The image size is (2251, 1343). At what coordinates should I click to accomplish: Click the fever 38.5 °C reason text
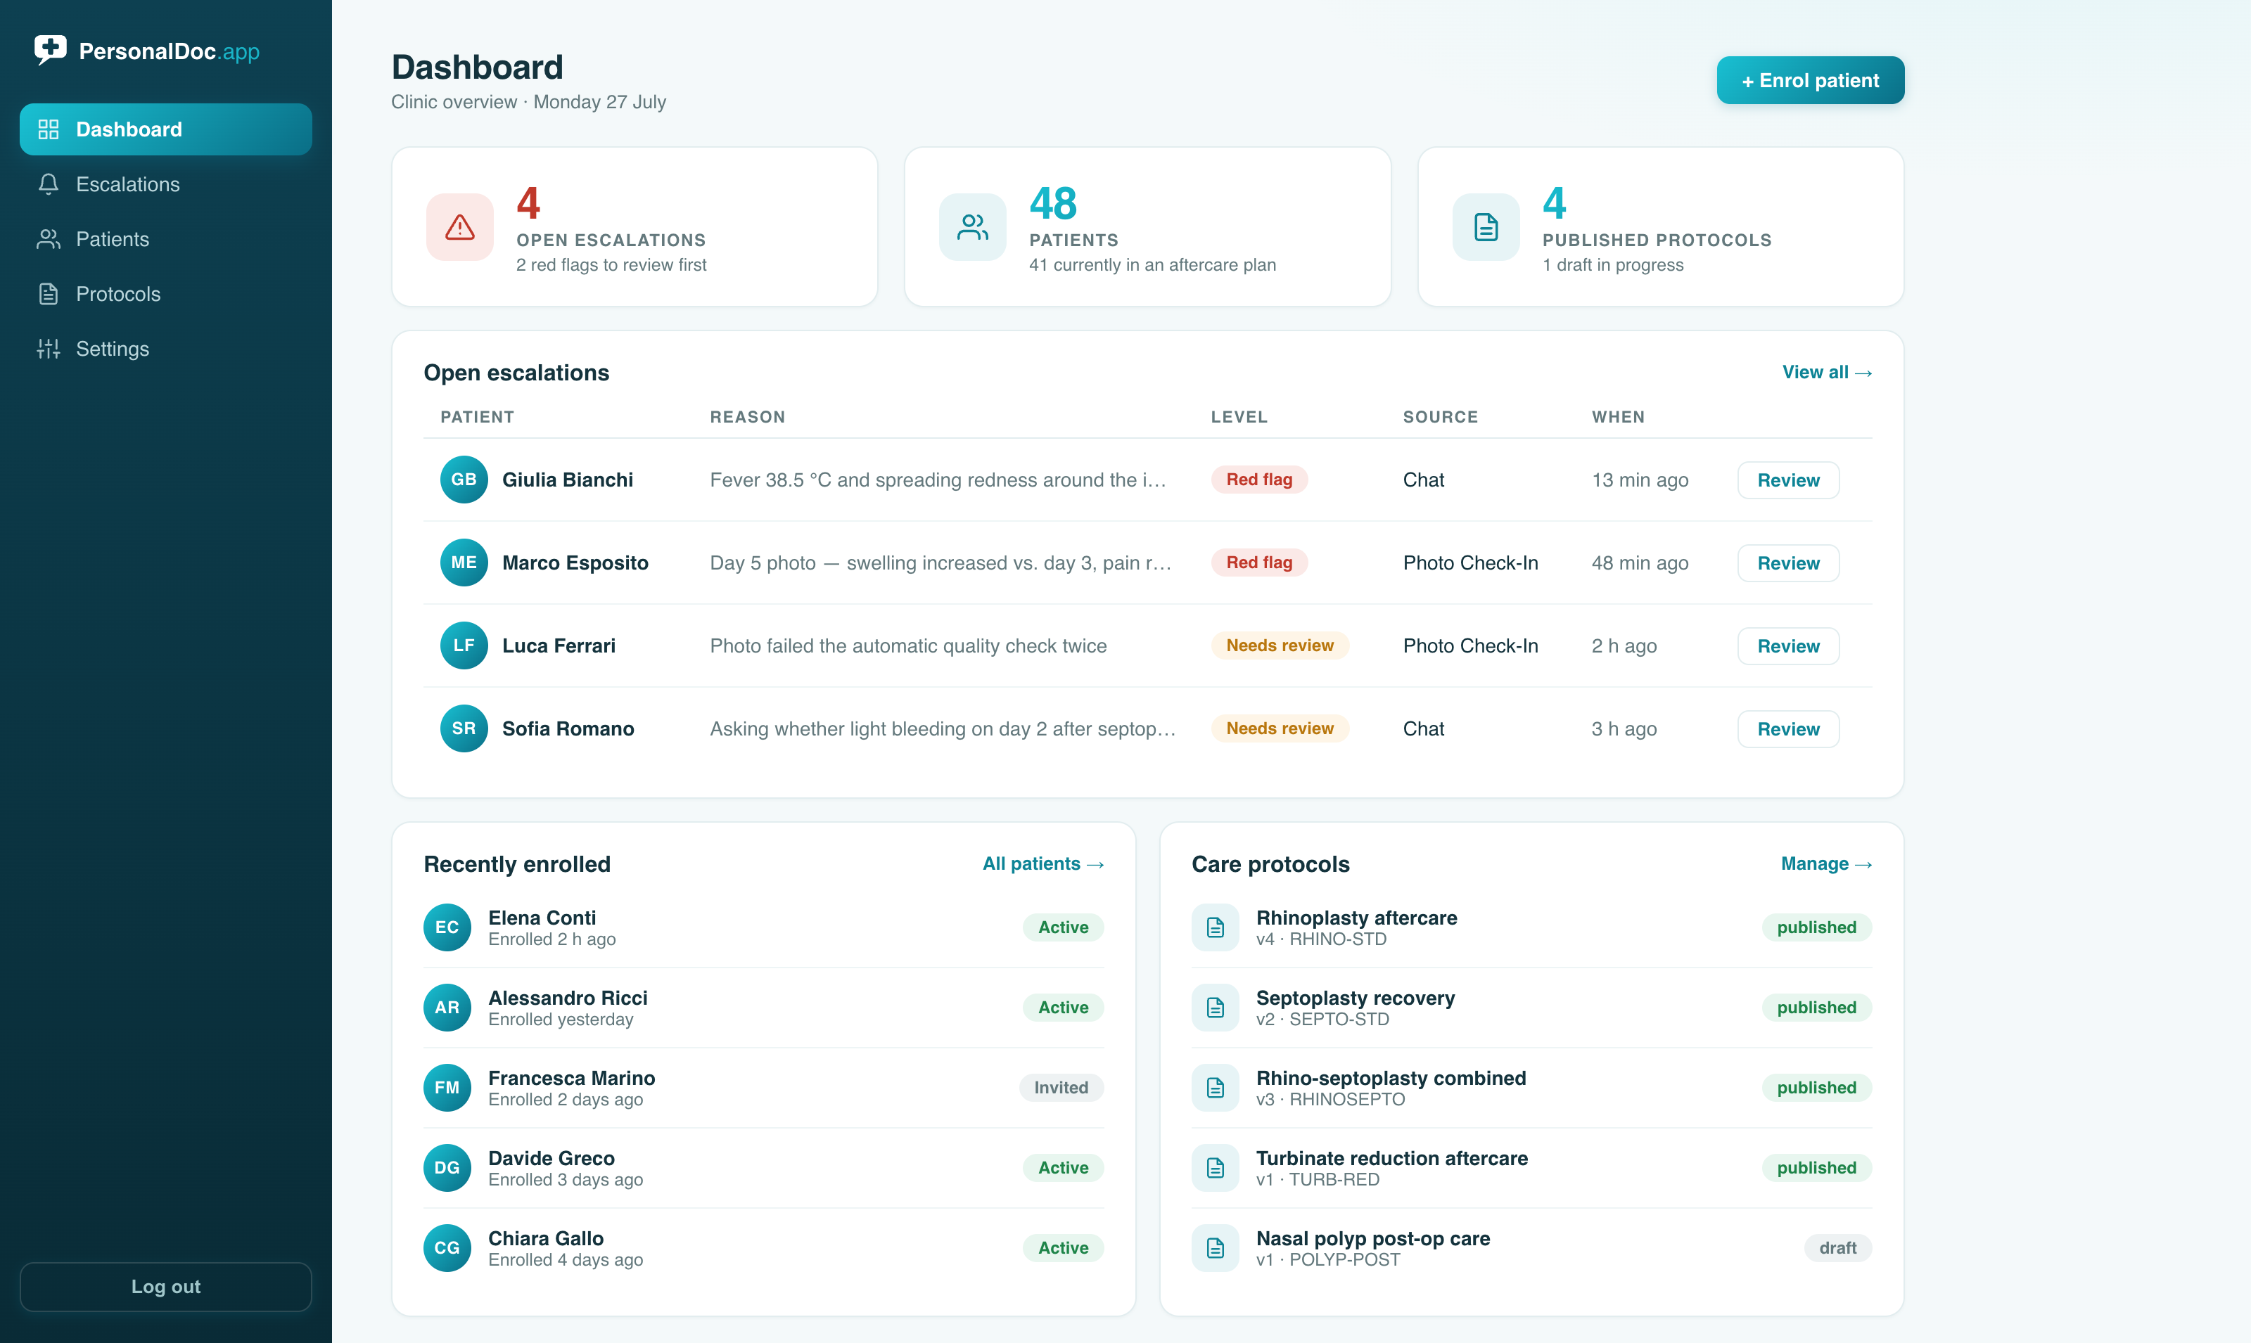tap(938, 480)
